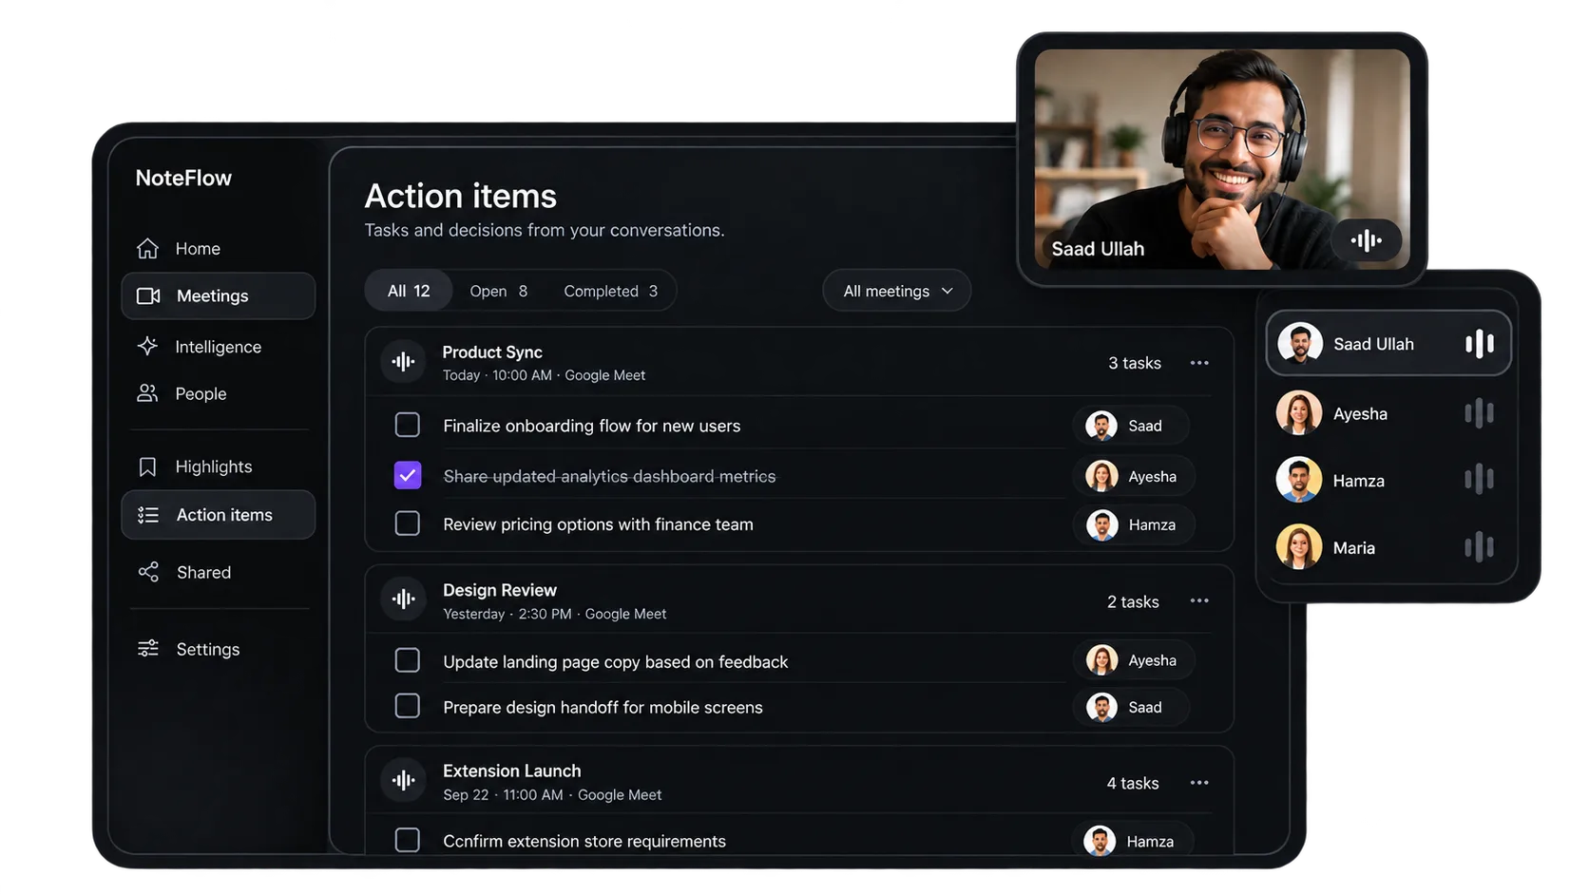Open Home from the sidebar
Viewport: 1589px width, 894px height.
coord(218,249)
